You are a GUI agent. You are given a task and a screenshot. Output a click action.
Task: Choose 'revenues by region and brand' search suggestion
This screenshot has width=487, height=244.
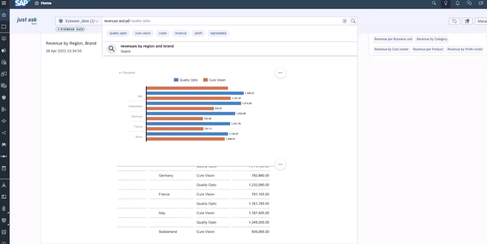230,48
